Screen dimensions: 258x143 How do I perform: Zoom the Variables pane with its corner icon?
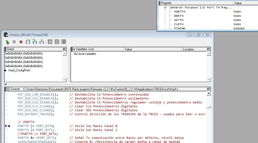coord(208,49)
